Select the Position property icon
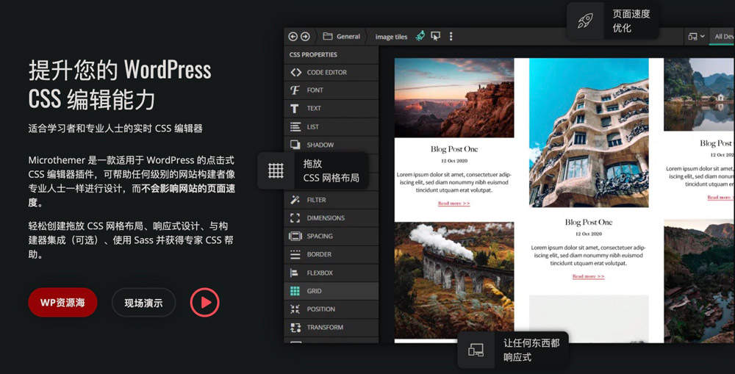This screenshot has width=735, height=374. (295, 309)
